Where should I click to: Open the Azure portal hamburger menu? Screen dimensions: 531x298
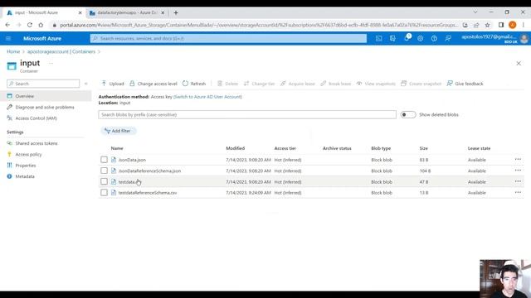click(x=8, y=39)
